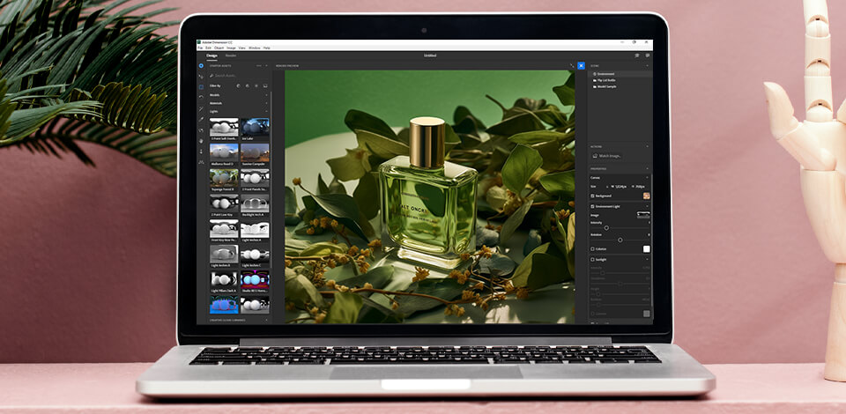Click the Search Assets input field

[239, 76]
